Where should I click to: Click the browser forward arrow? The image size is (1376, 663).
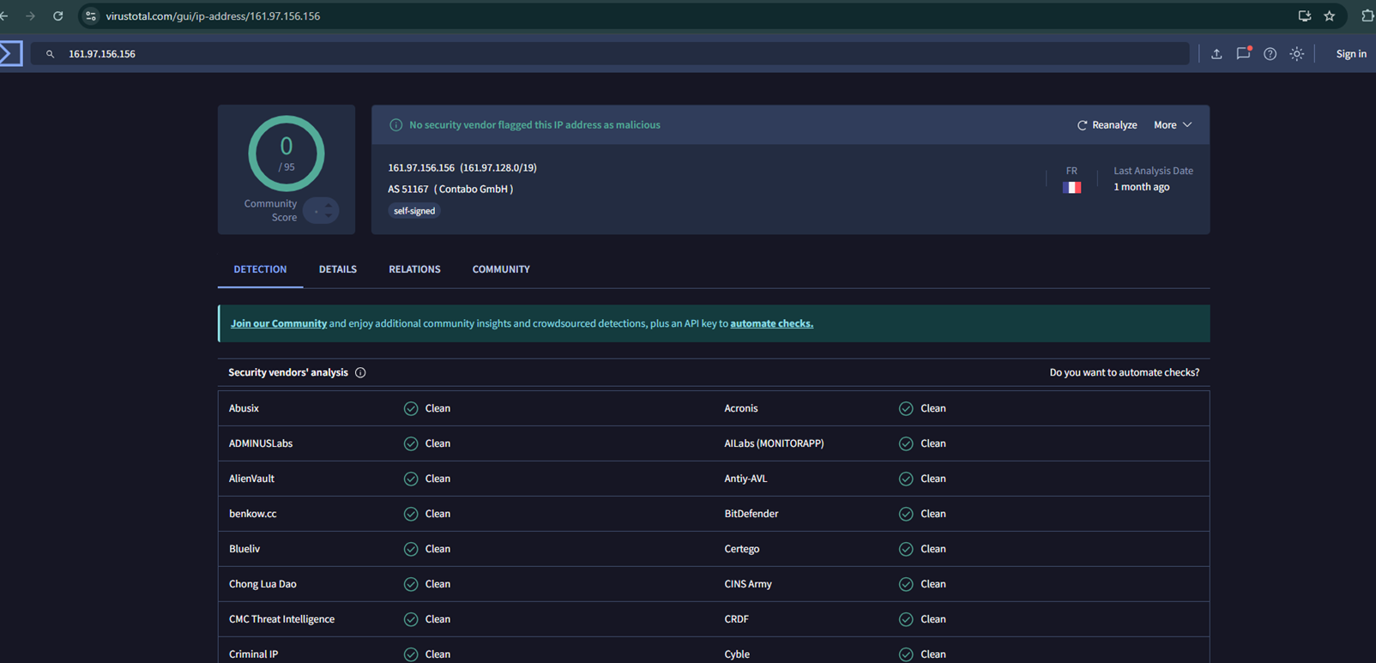click(31, 16)
